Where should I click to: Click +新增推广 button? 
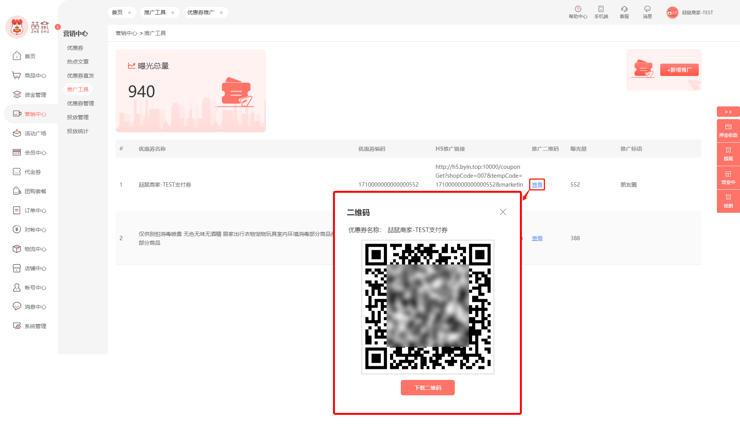pos(679,70)
